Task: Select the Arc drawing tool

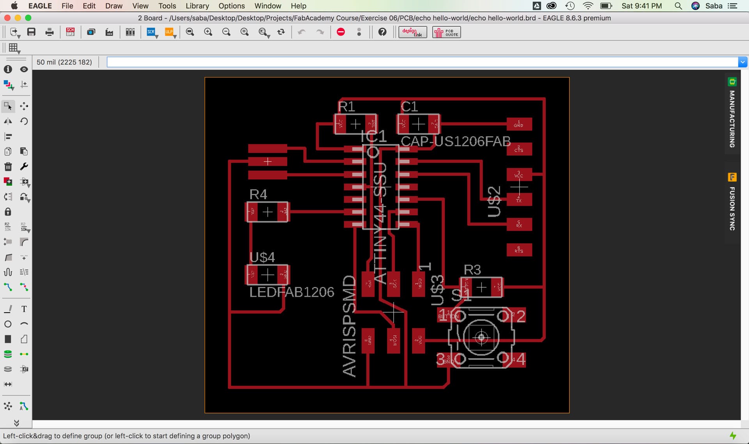Action: (24, 324)
